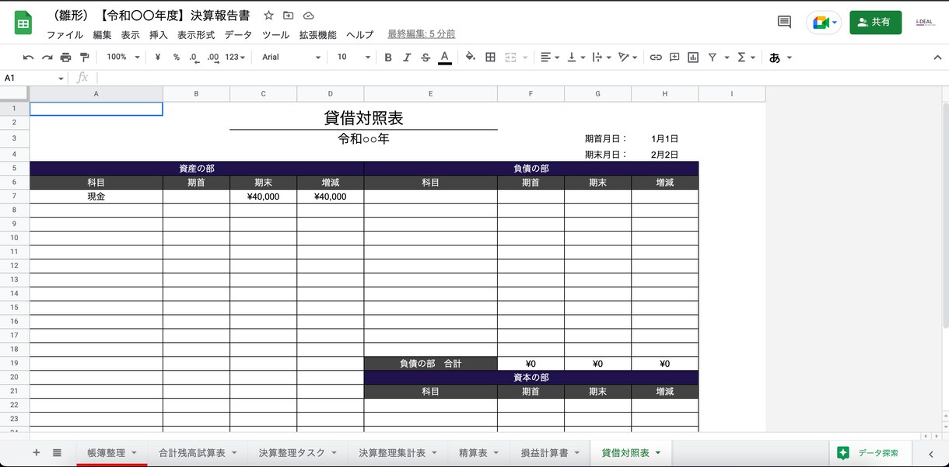Click the 最終編集: 5 分前 link
Viewport: 949px width, 467px height.
coord(422,34)
